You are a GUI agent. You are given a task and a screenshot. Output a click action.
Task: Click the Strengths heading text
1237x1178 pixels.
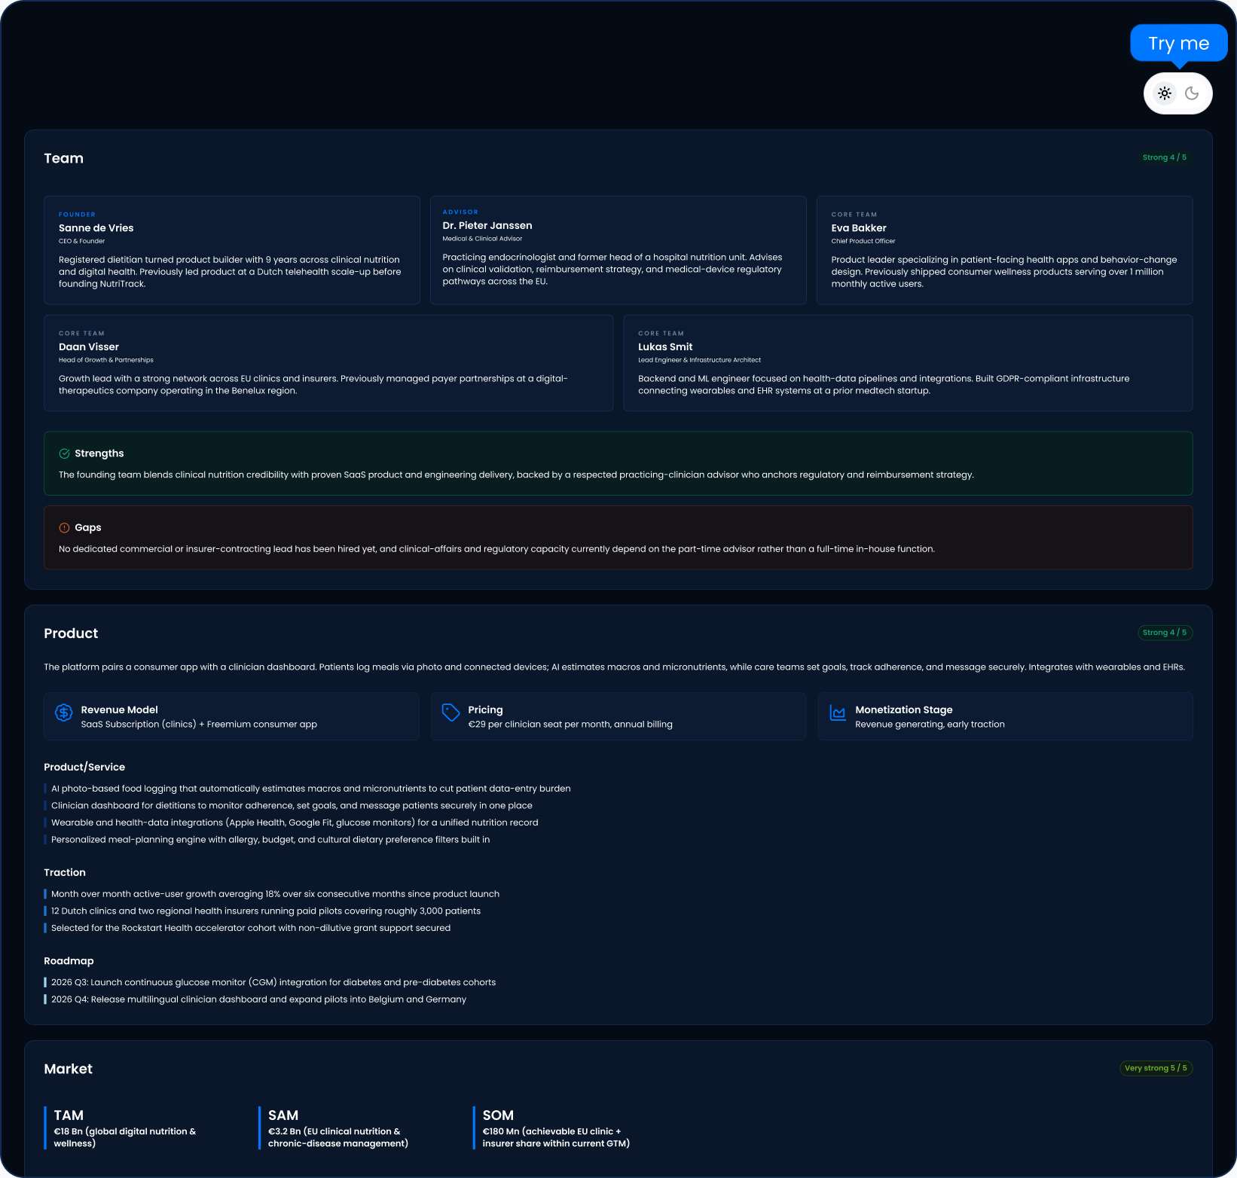(x=99, y=453)
